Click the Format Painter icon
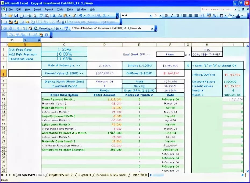Image resolution: width=250 pixels, height=183 pixels. point(74,16)
